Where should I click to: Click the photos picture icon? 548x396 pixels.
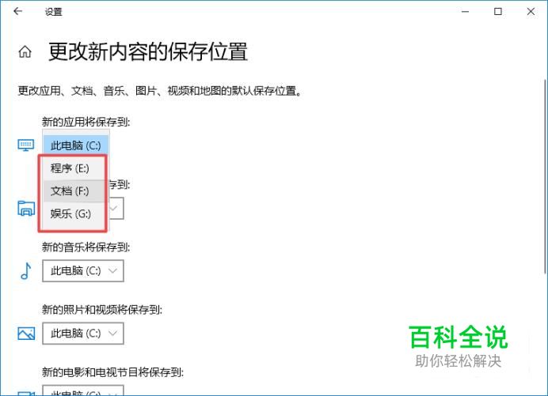tap(26, 334)
